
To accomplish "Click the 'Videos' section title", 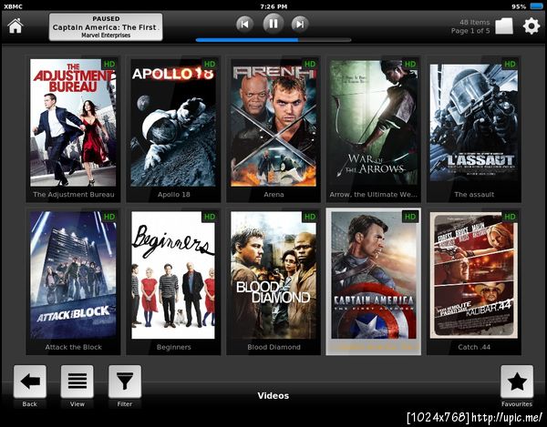I will coord(273,396).
